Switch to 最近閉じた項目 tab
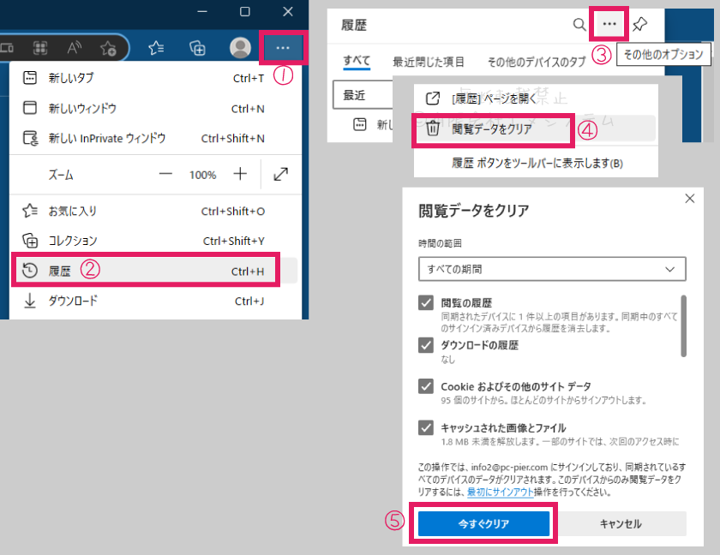The width and height of the screenshot is (720, 555). [429, 62]
